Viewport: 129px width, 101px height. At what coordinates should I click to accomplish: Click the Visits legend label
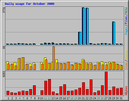point(126,55)
